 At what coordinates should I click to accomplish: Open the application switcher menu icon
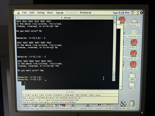click(x=141, y=13)
